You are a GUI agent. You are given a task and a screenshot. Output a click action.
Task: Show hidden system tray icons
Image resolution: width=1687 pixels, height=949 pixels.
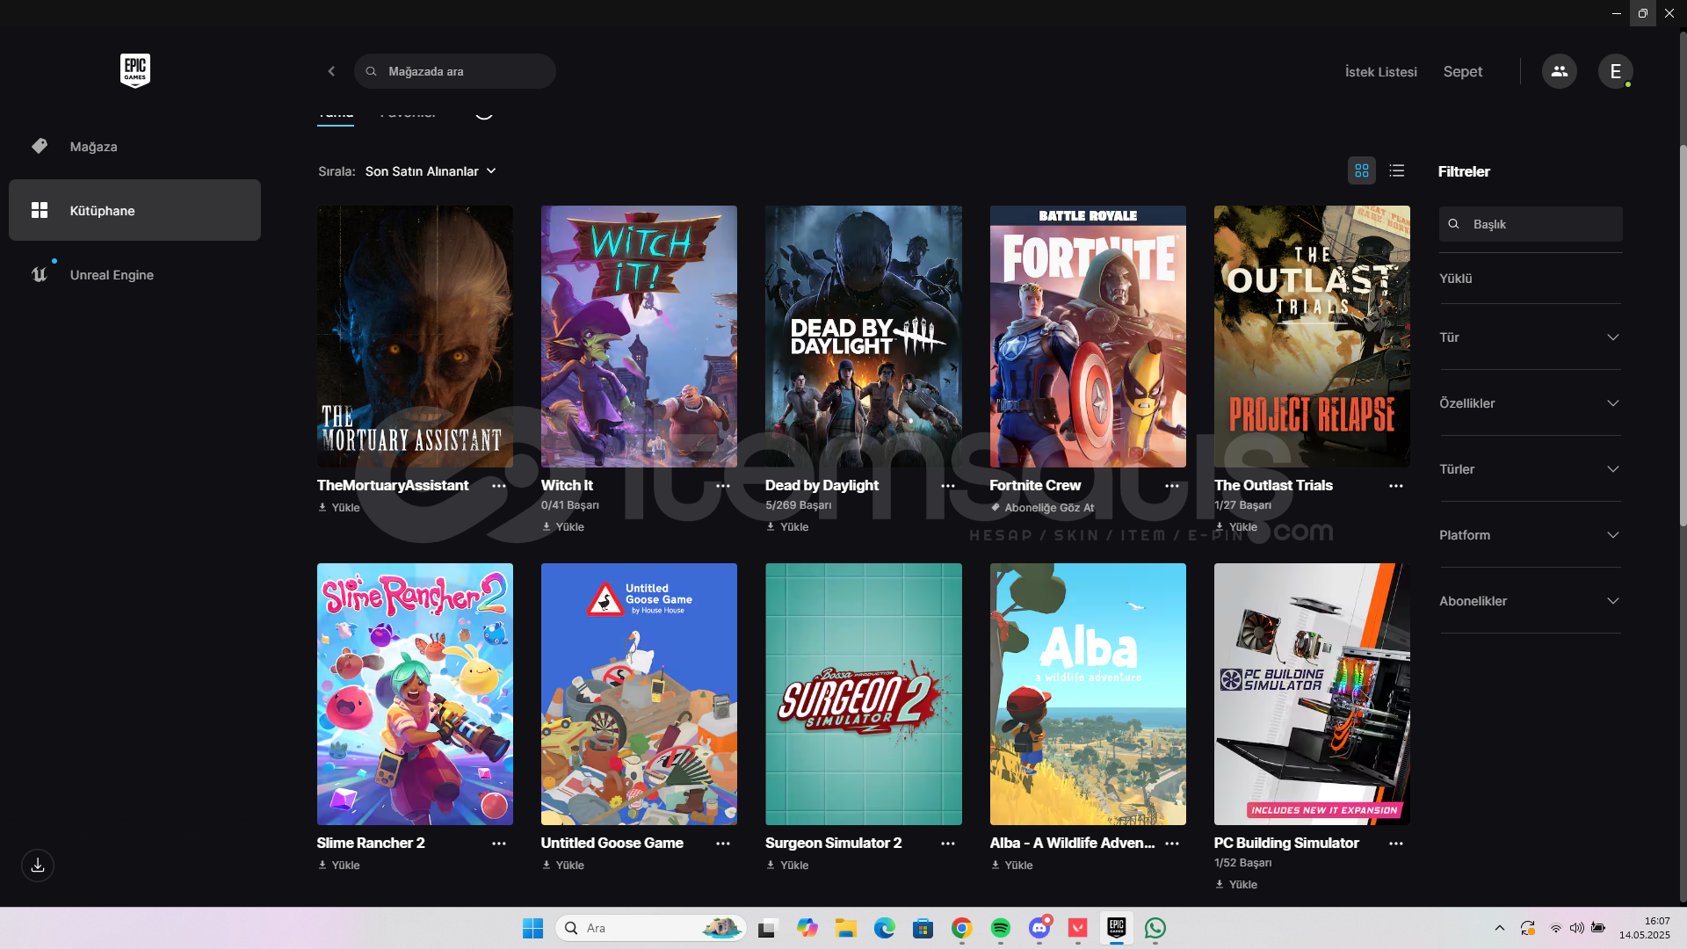pos(1500,928)
